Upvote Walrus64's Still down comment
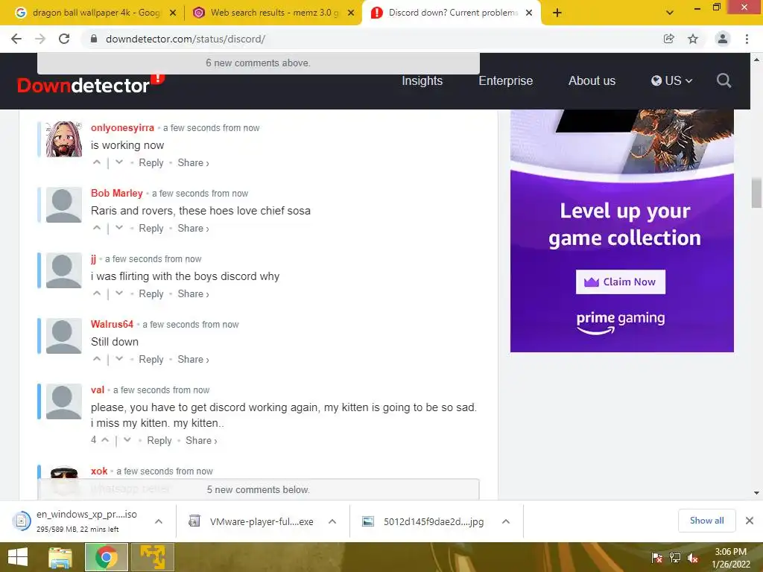Image resolution: width=763 pixels, height=572 pixels. pos(97,360)
